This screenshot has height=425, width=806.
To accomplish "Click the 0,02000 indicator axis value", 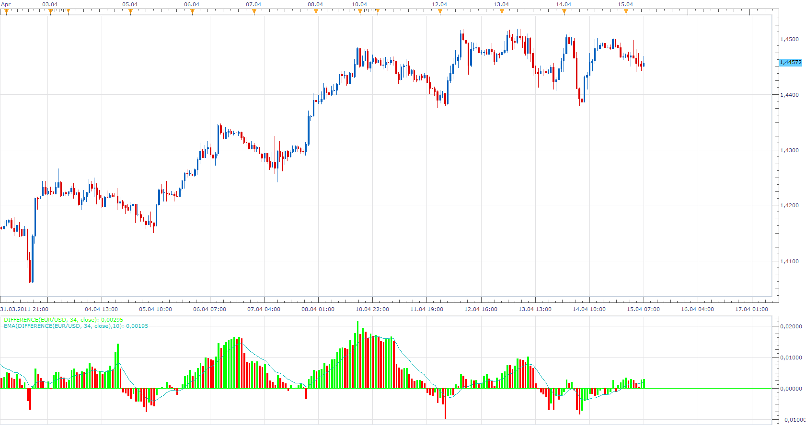I will click(x=791, y=326).
